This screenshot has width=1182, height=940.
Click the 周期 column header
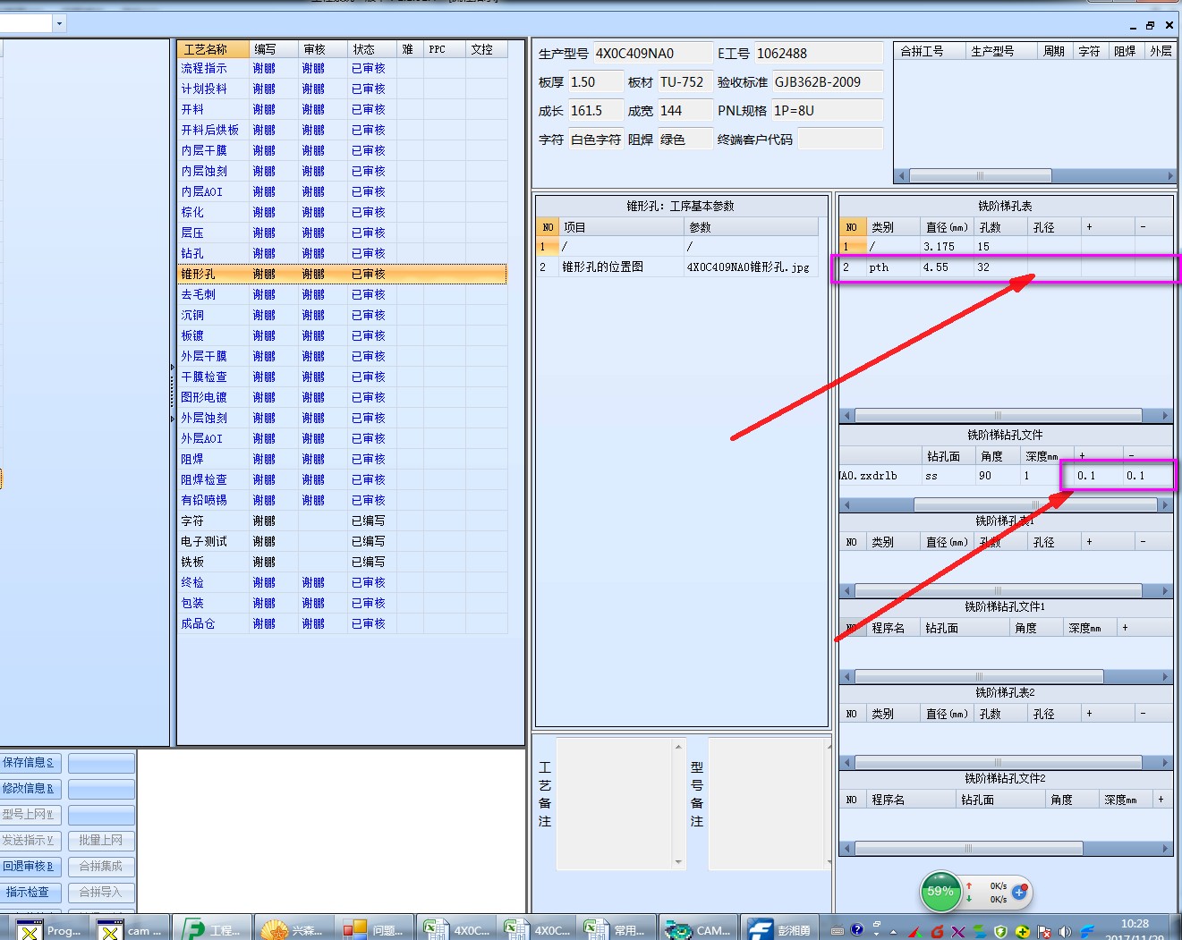[1054, 51]
